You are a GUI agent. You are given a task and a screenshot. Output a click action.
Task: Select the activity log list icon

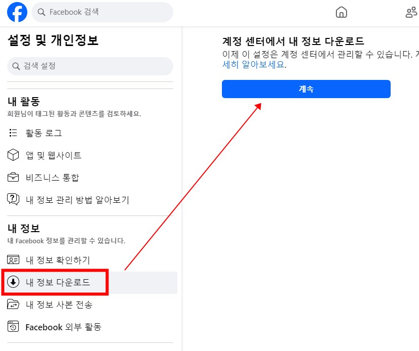13,133
